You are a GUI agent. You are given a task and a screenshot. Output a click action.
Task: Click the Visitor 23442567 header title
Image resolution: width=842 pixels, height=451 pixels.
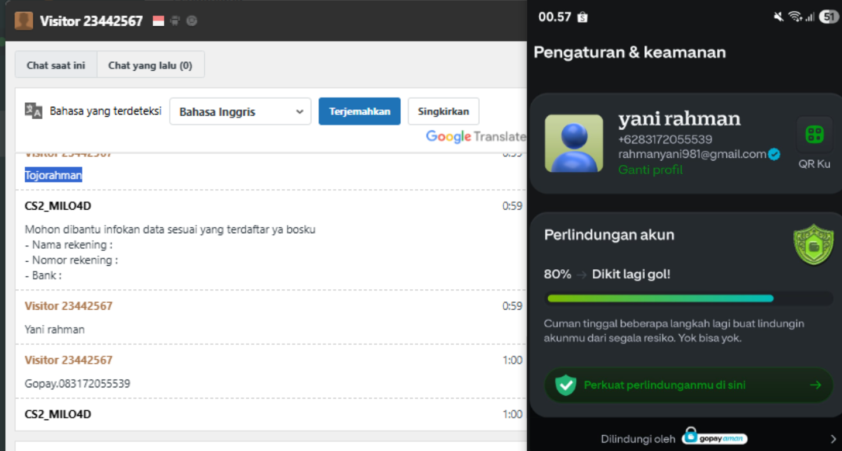click(x=91, y=21)
